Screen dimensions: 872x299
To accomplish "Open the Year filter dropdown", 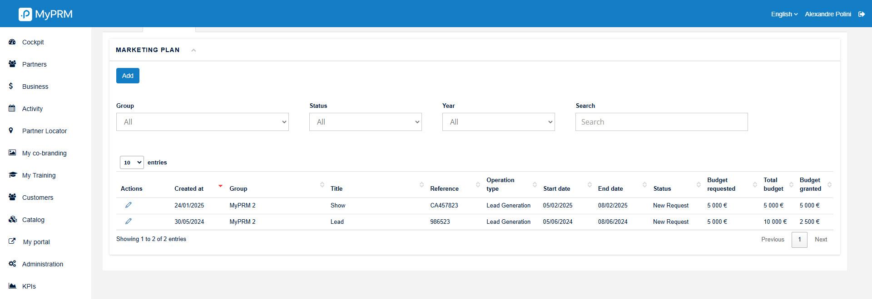I will [498, 122].
